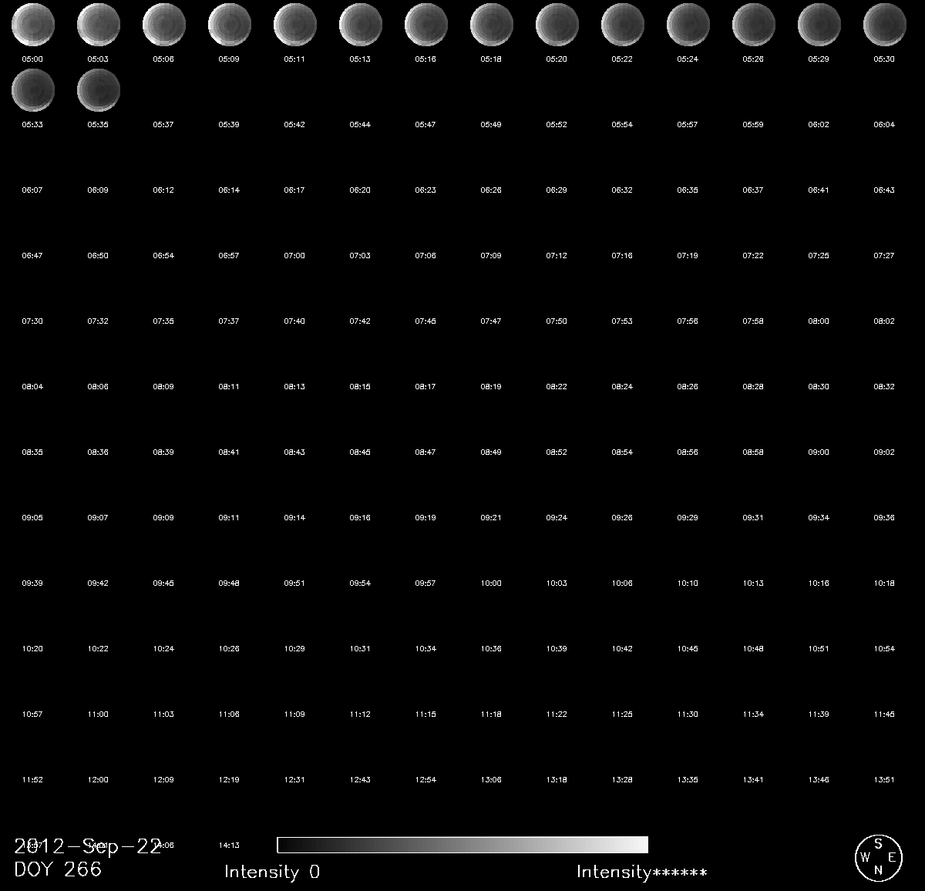Click the 07:27 time label
This screenshot has height=891, width=925.
click(x=884, y=255)
